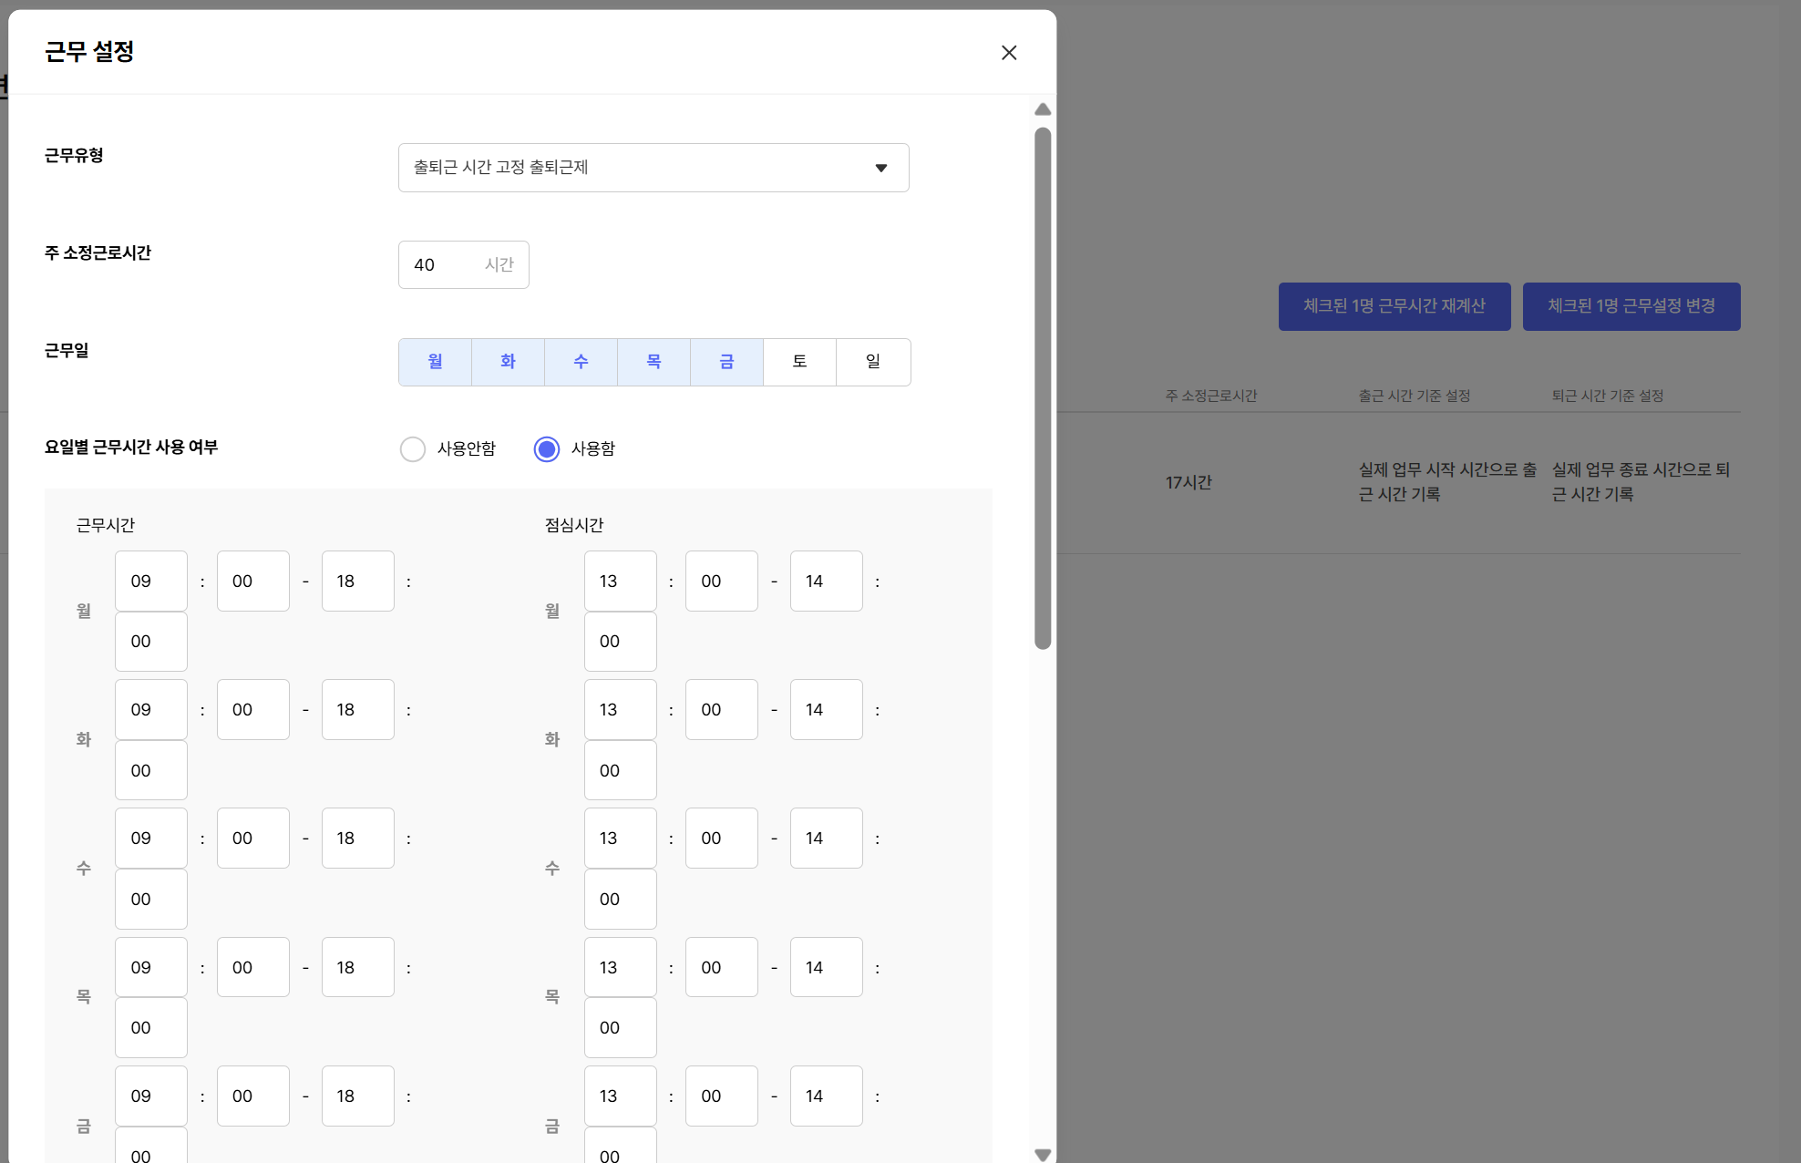
Task: Enable 일 as a workday
Action: [872, 362]
